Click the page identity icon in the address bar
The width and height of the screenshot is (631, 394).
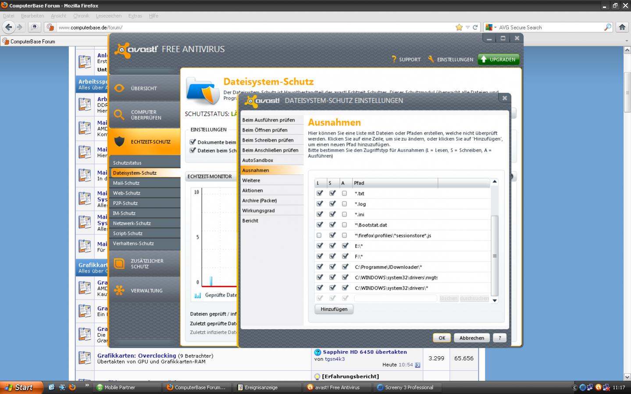(50, 27)
